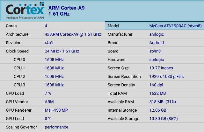
Task: Click the Cortex logo icon
Action: (25, 10)
